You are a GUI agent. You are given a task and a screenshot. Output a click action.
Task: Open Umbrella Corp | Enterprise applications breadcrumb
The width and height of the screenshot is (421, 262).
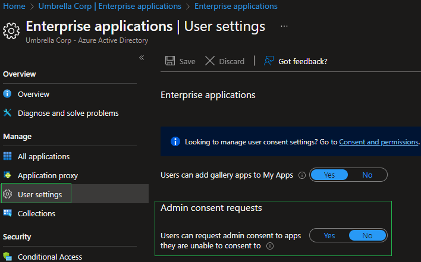point(110,6)
